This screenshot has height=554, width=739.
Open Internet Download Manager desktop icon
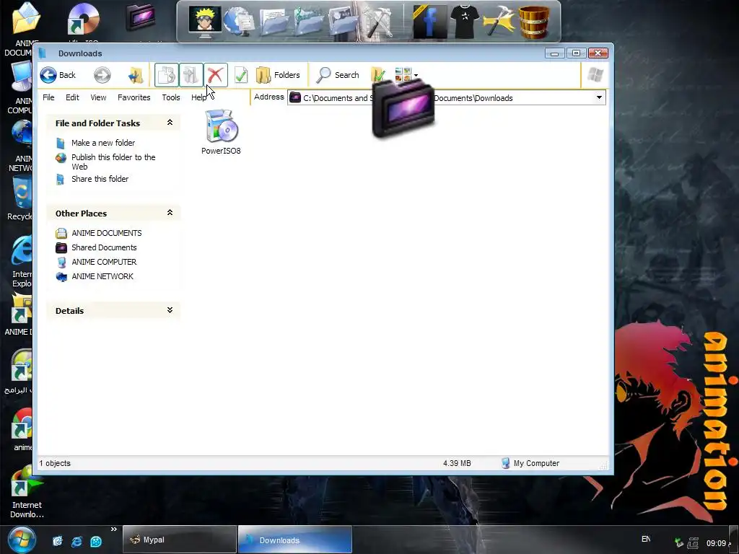[27, 492]
